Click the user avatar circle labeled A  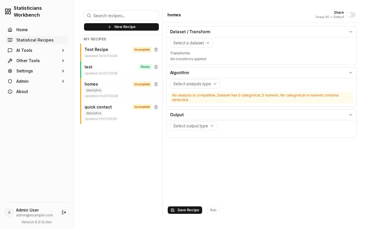(x=9, y=212)
